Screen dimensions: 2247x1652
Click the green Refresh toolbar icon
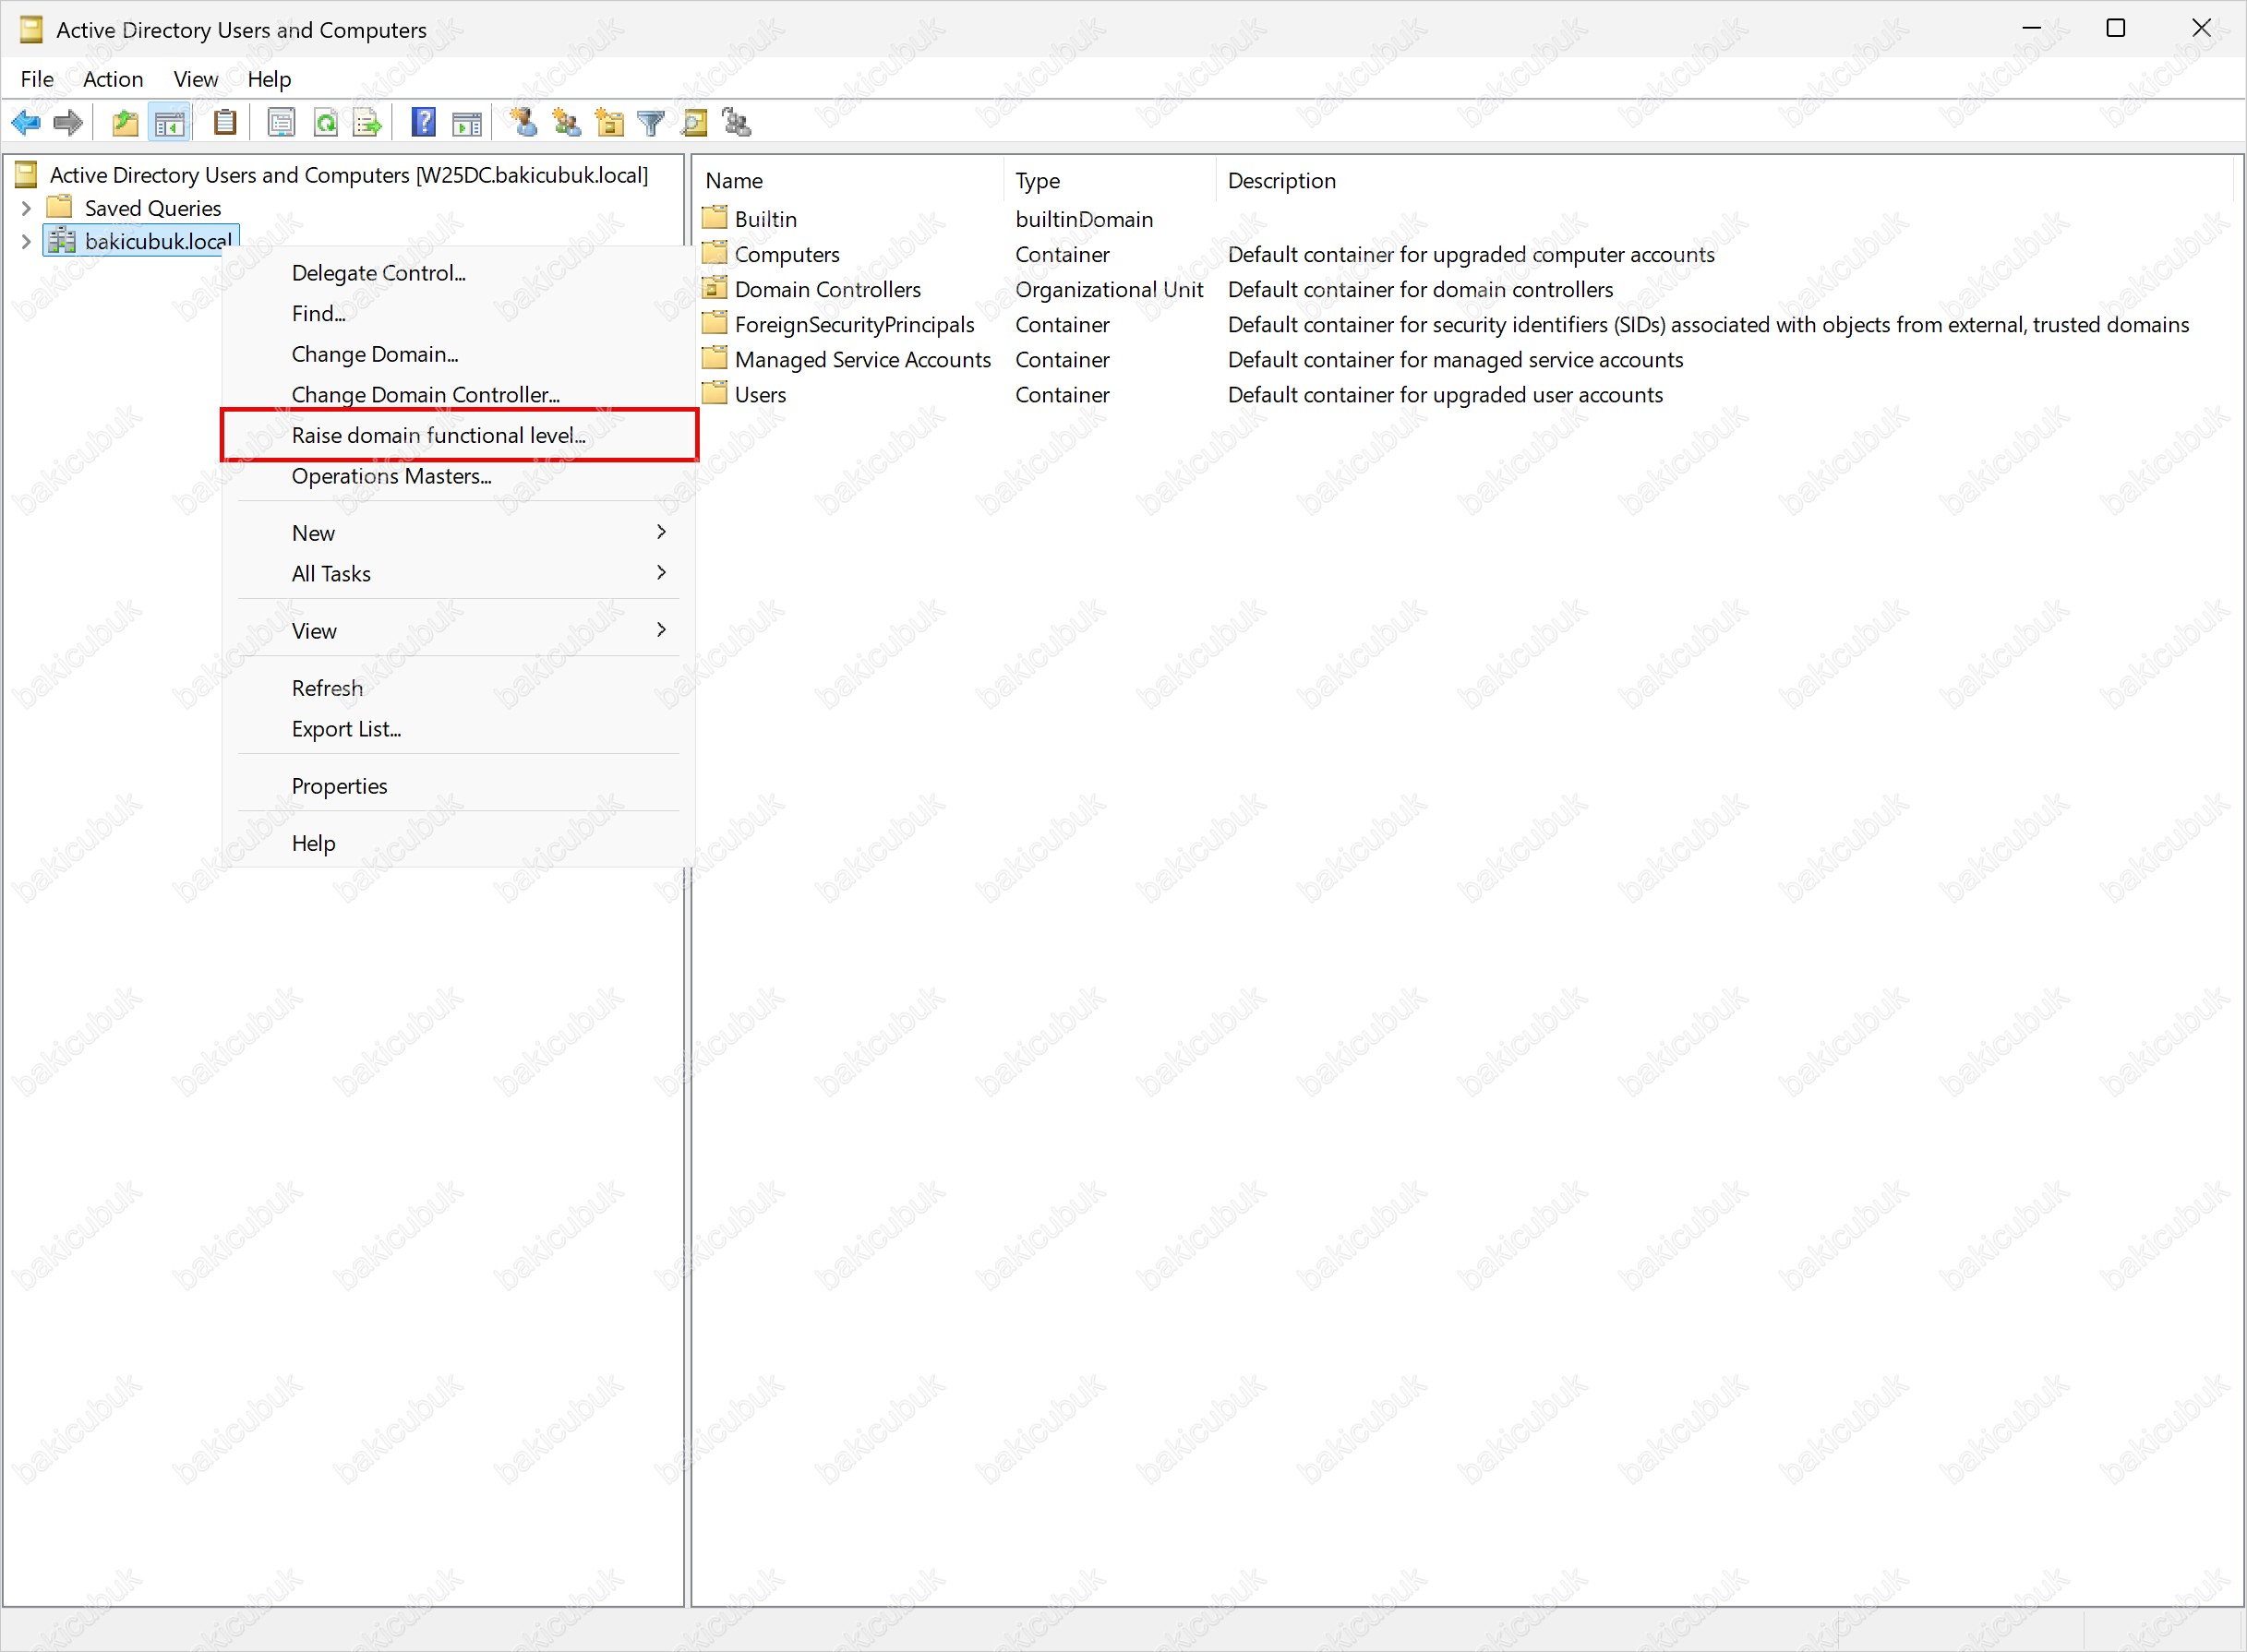coord(326,123)
